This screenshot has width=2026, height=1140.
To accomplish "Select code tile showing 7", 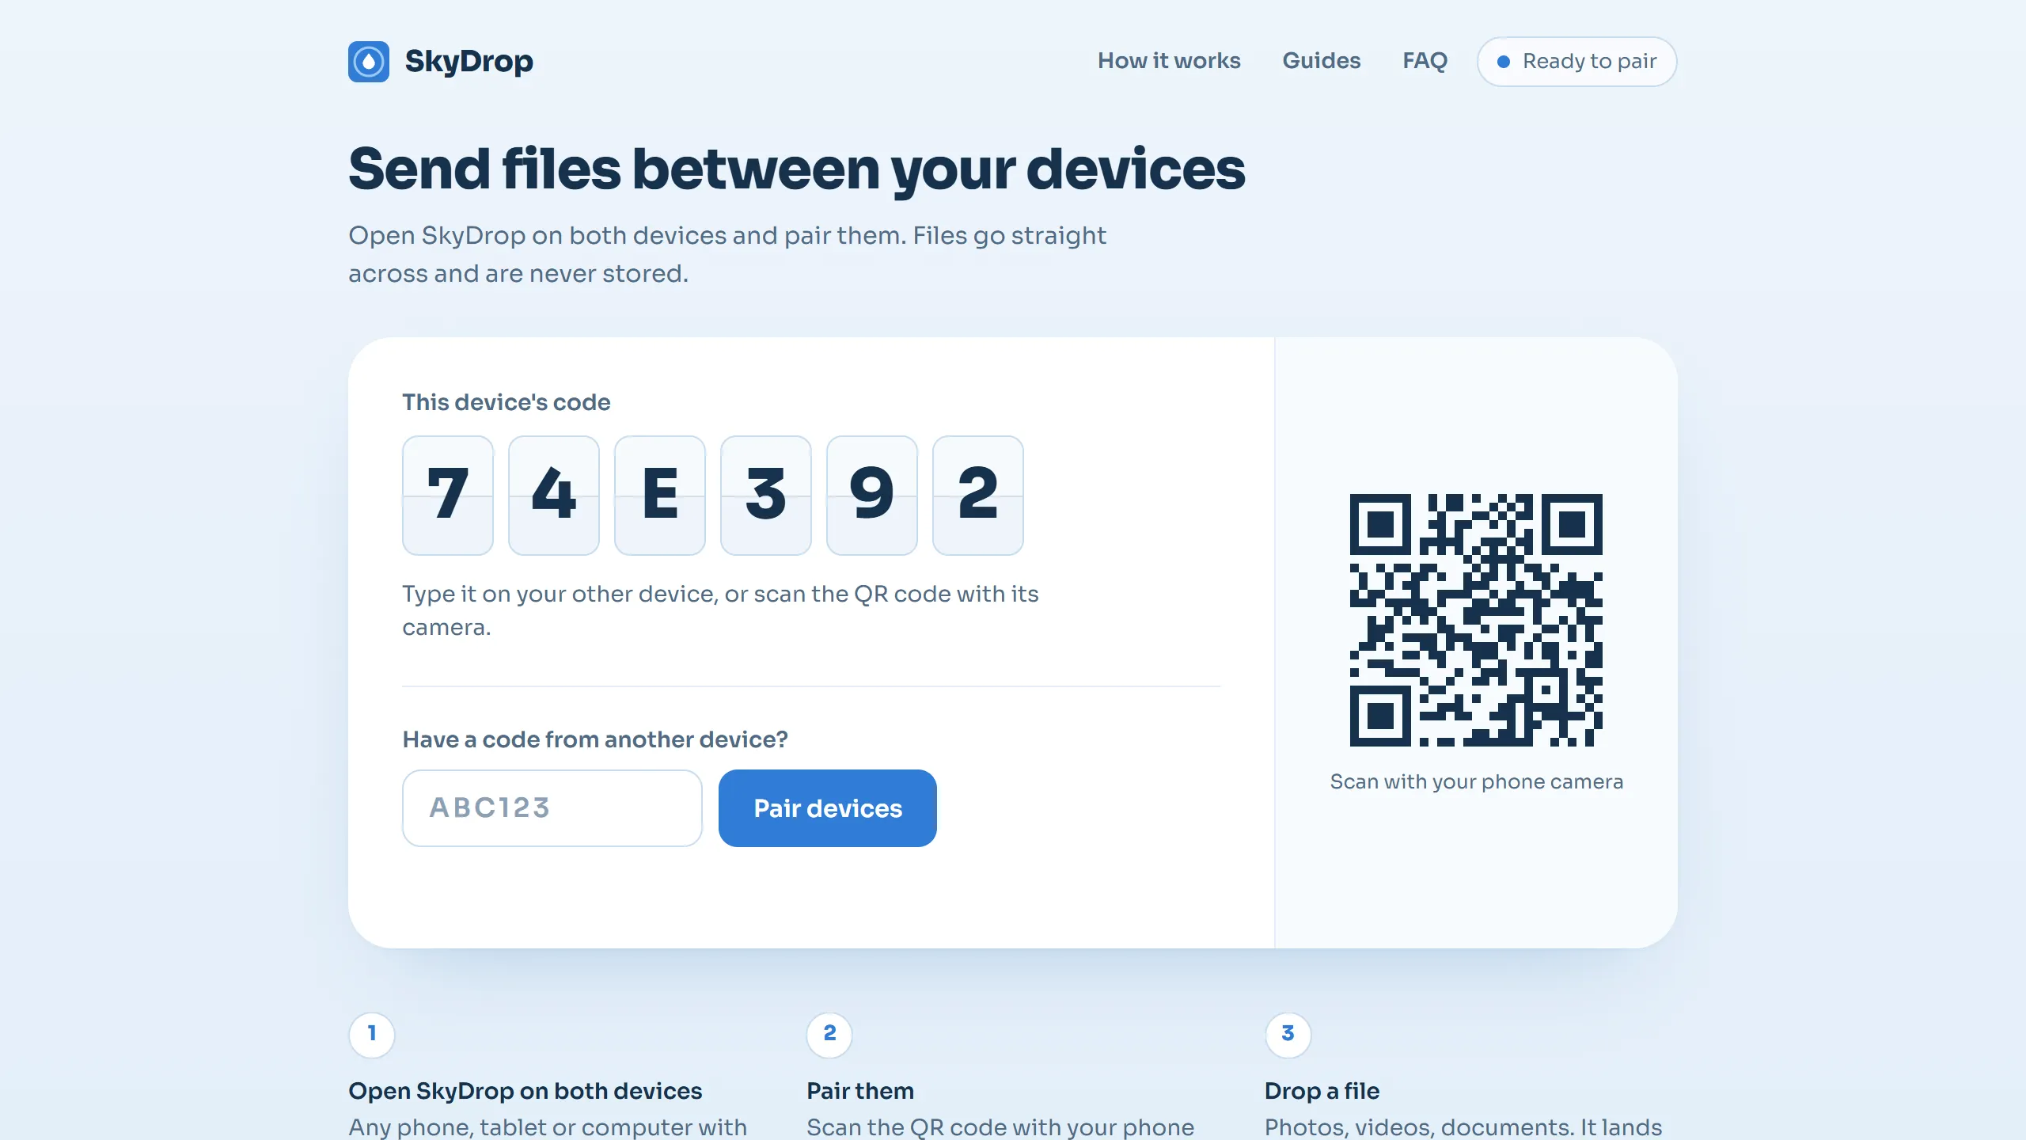I will [448, 496].
